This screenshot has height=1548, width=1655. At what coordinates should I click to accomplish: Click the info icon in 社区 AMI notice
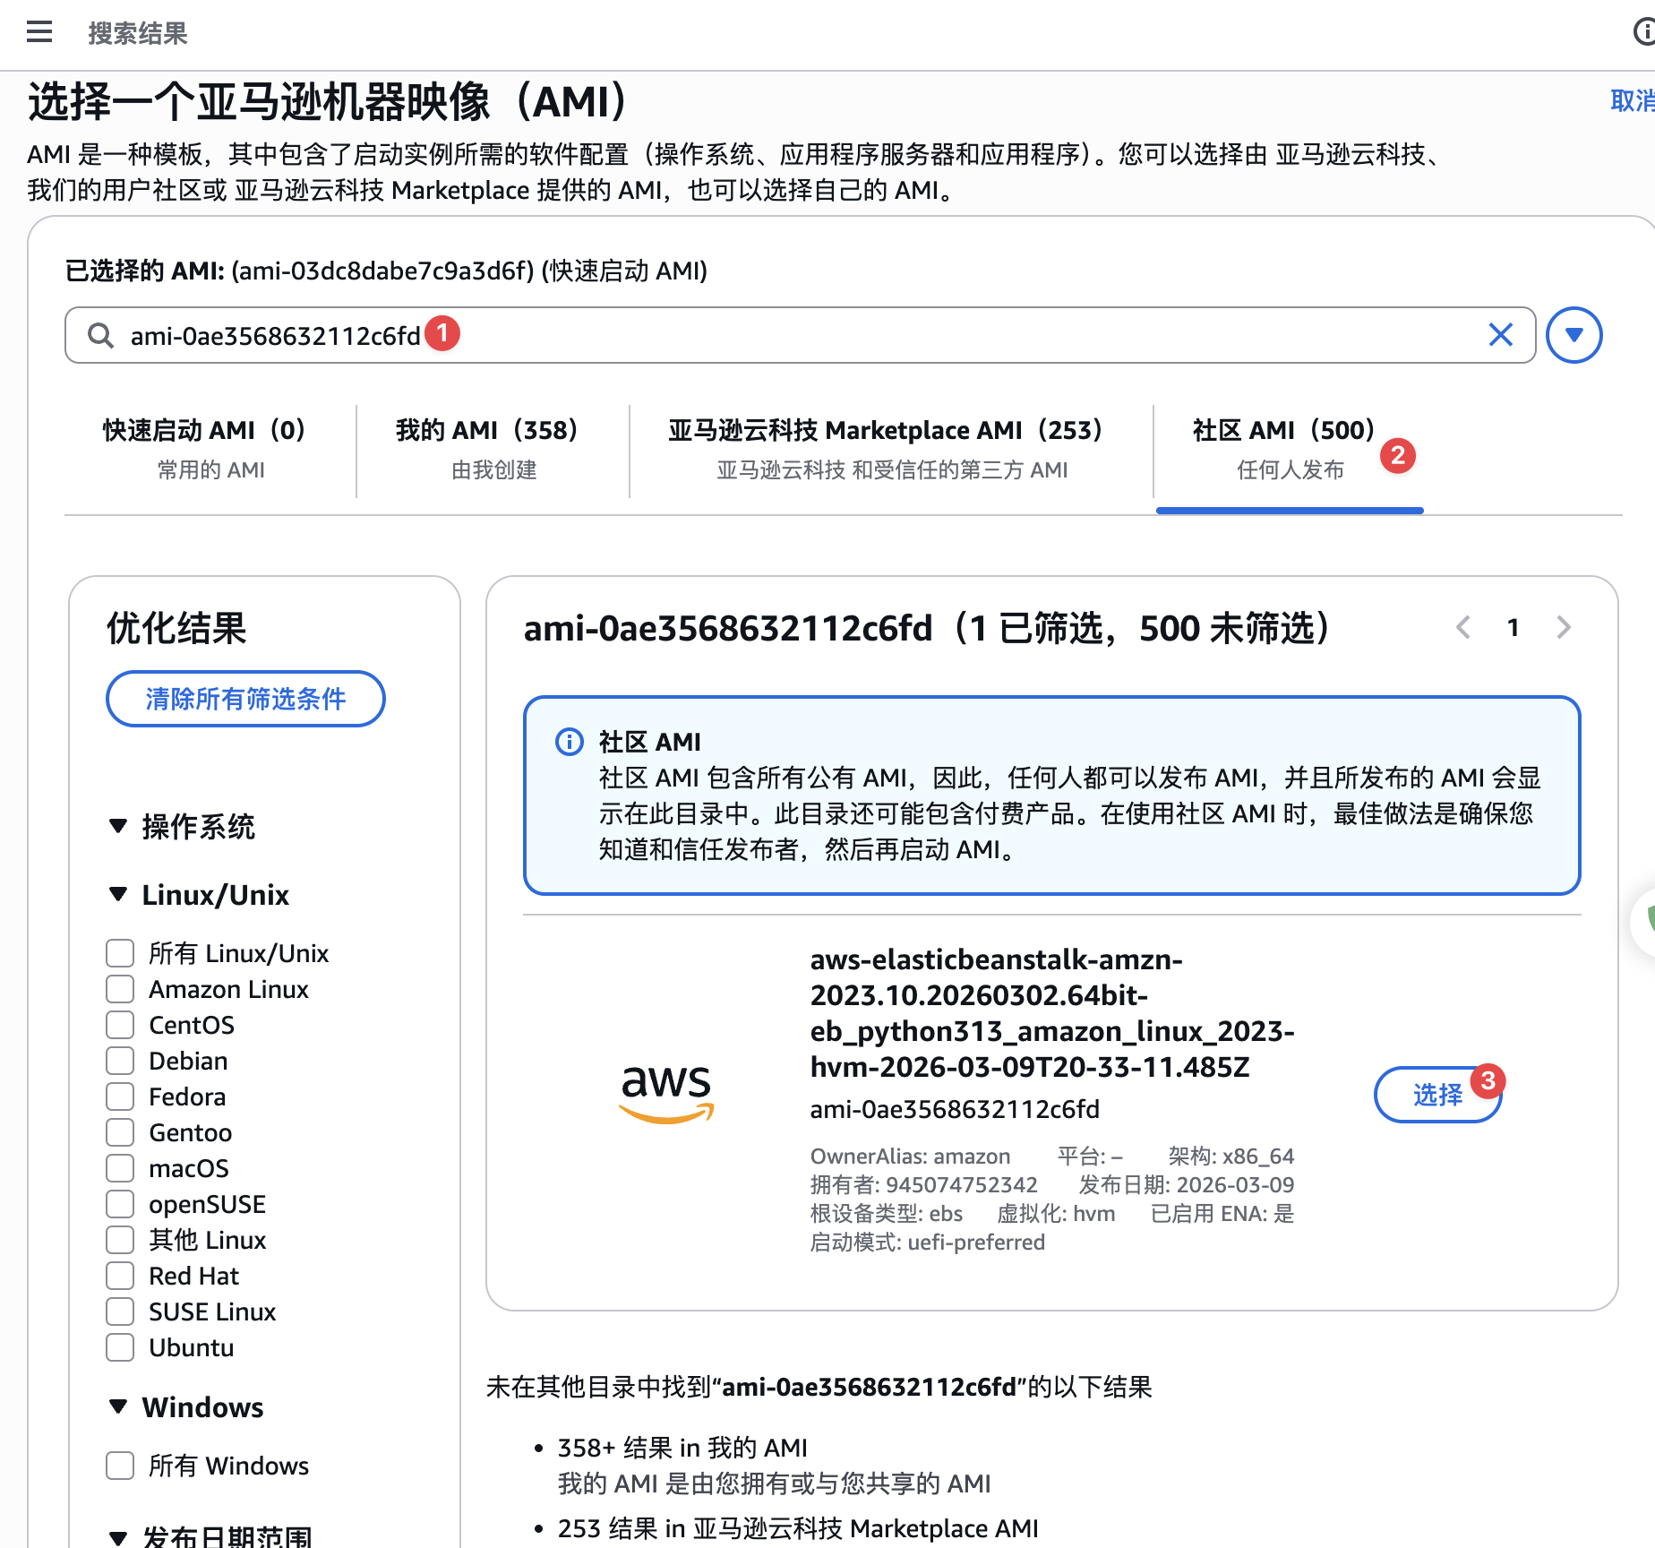coord(570,742)
